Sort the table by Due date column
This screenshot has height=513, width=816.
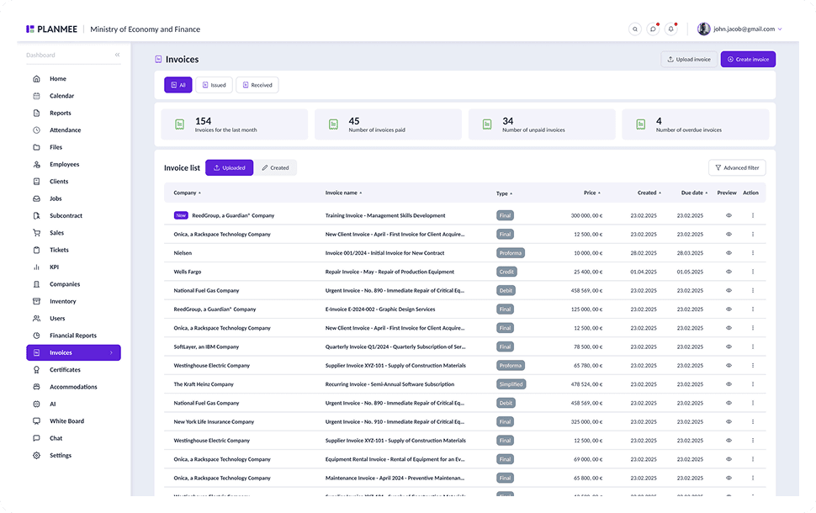click(694, 193)
